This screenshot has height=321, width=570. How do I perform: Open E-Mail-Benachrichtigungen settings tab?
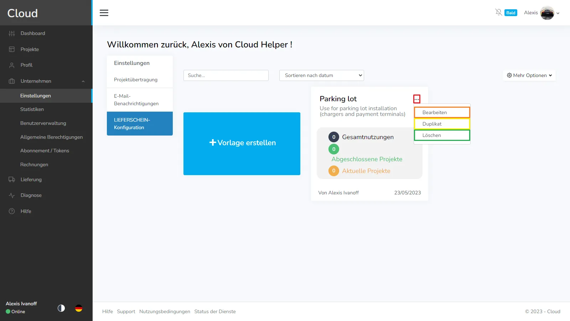coord(140,100)
